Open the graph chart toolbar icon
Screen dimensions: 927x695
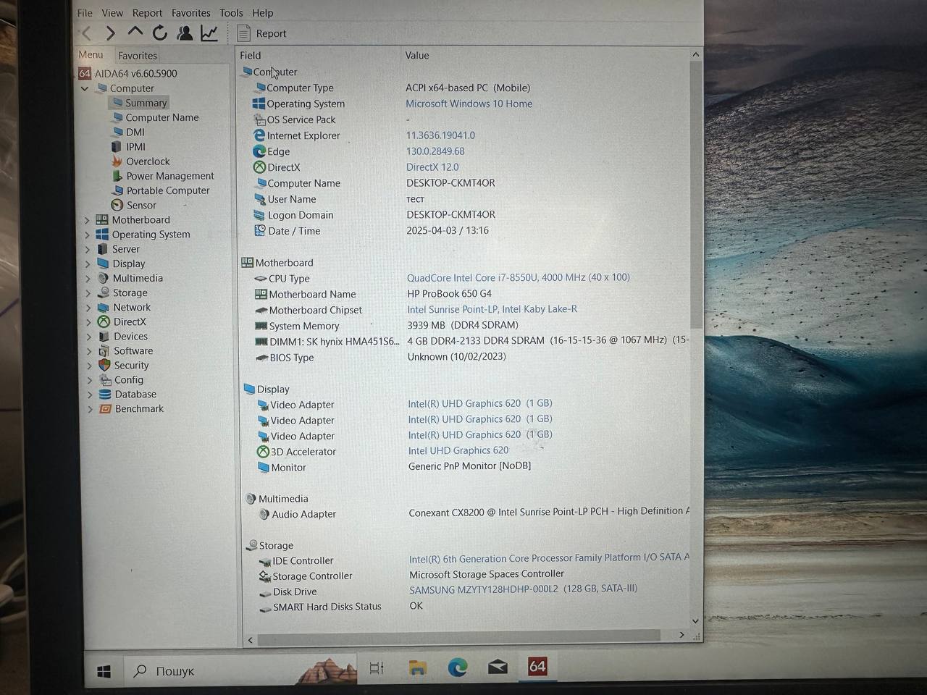pos(209,33)
